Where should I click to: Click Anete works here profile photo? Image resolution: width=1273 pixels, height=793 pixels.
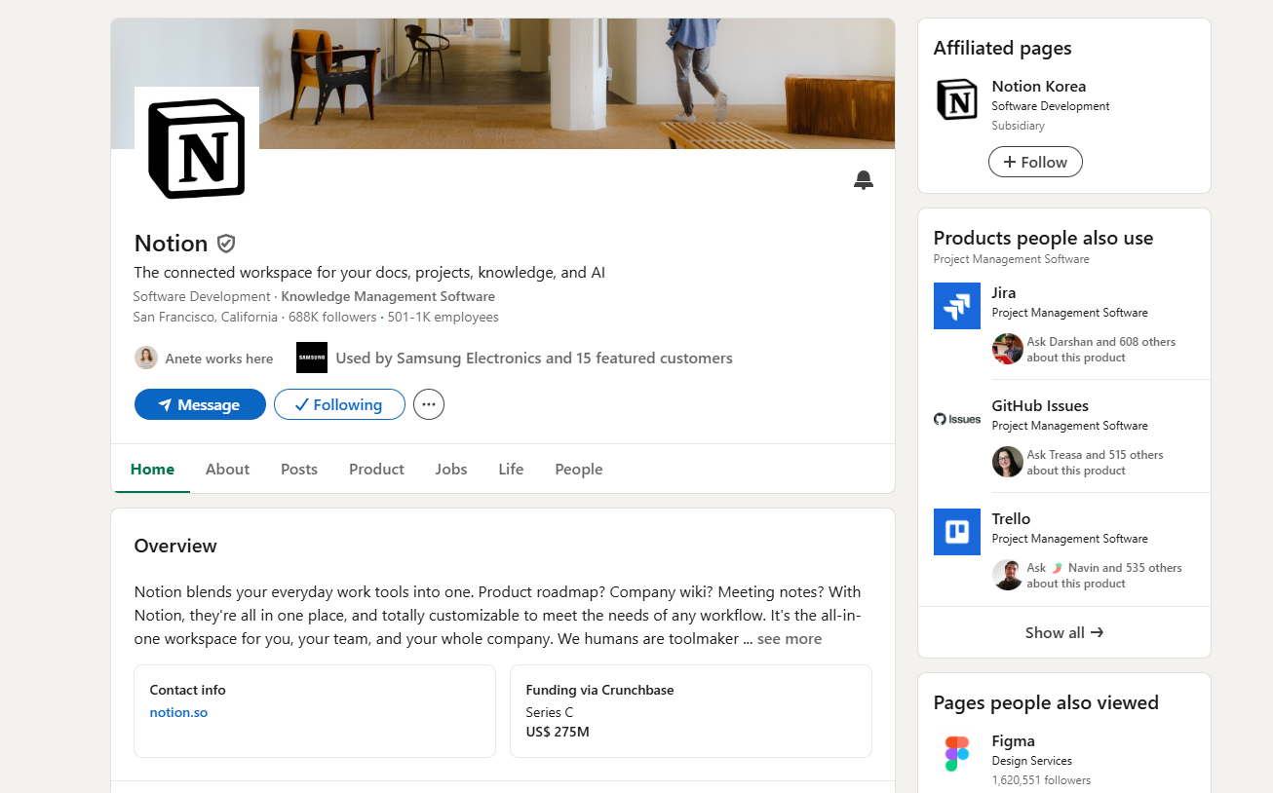coord(146,358)
